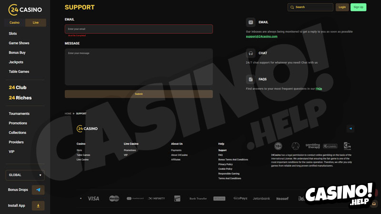Click the footer 24 Casino logo
This screenshot has height=214, width=381.
87,128
